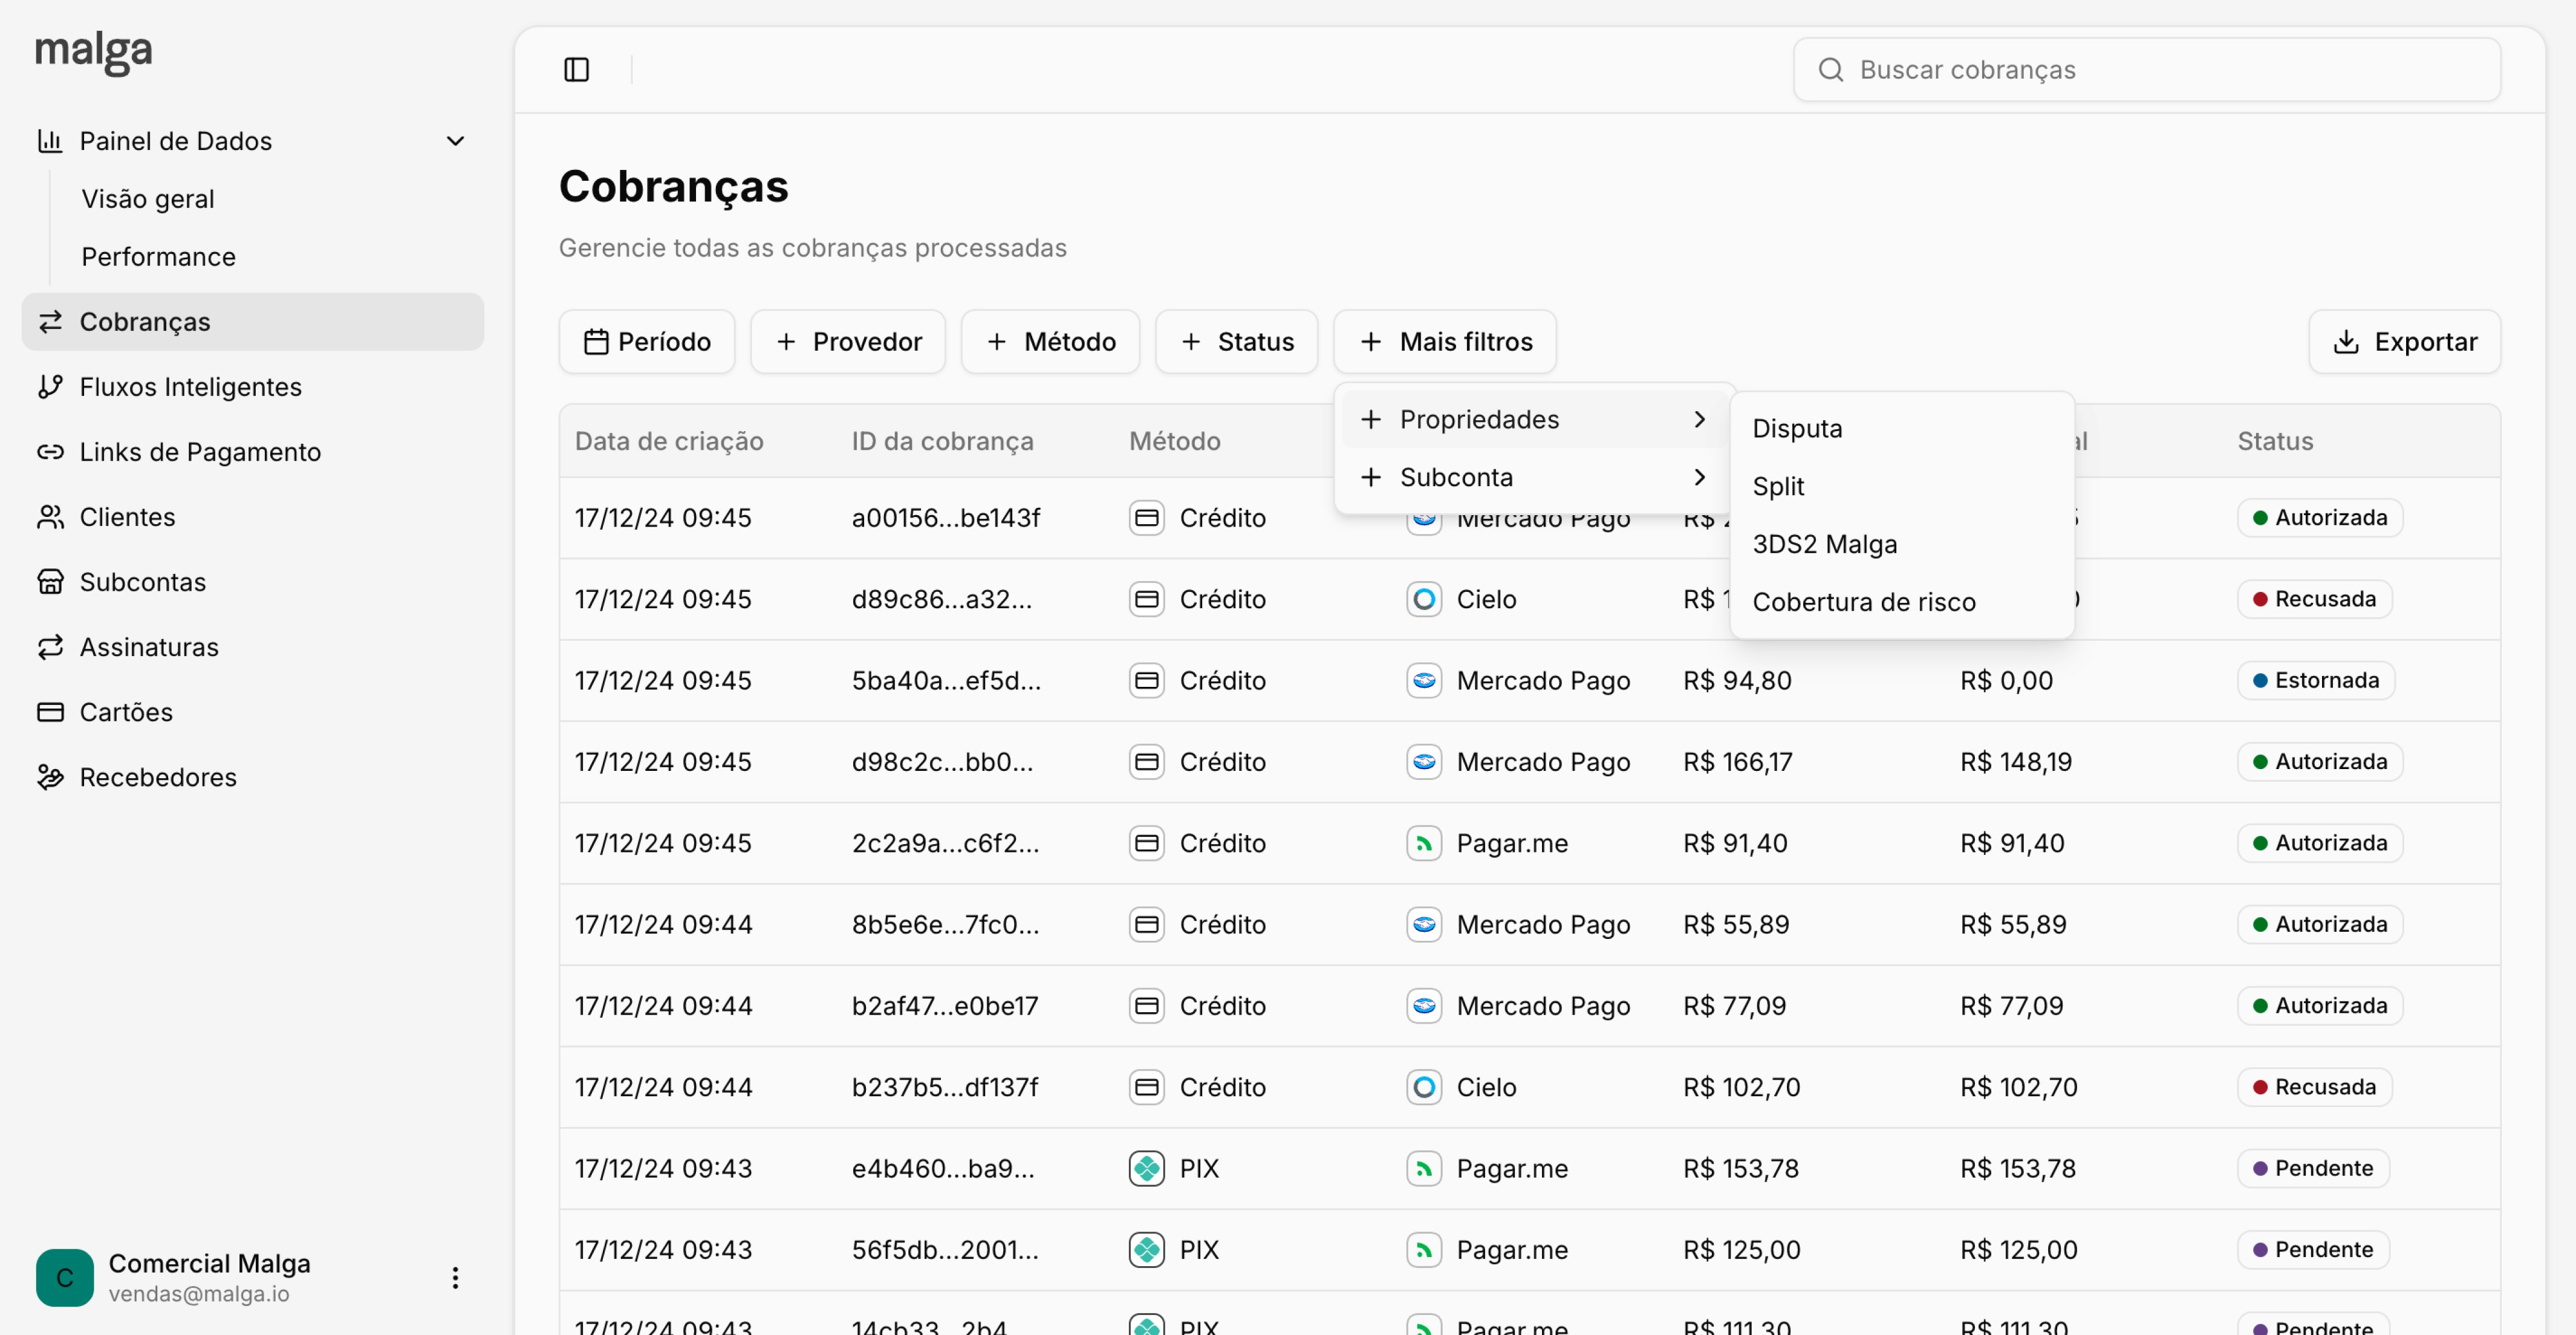Click the Subcontas store icon
This screenshot has width=2576, height=1335.
pos(50,582)
